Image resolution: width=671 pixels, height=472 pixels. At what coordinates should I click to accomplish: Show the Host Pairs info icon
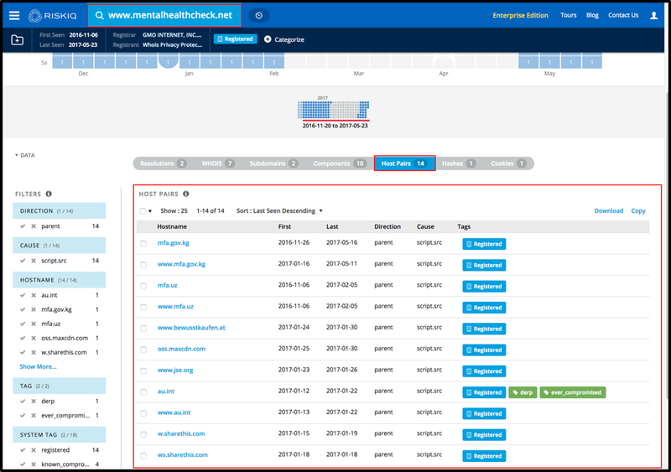185,194
